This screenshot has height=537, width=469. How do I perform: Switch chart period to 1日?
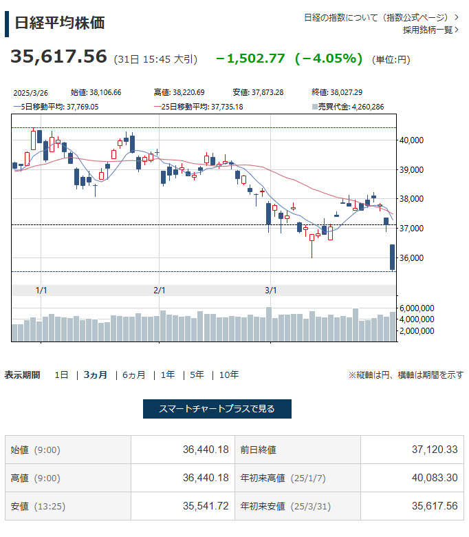(62, 375)
